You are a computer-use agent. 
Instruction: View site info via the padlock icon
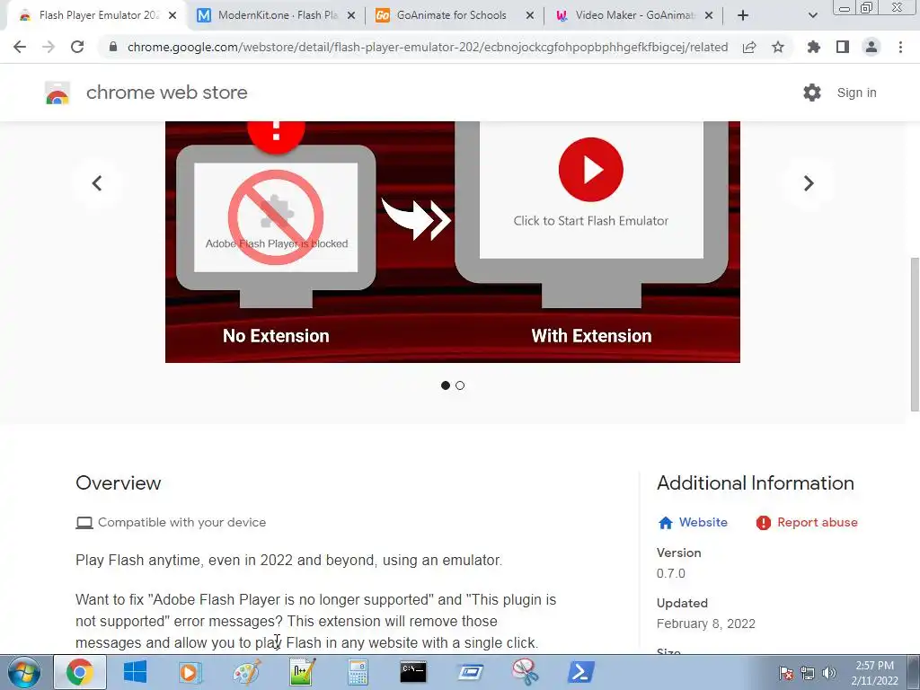pyautogui.click(x=113, y=47)
